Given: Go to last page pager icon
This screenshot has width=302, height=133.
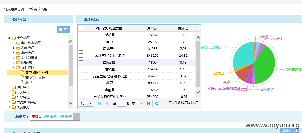Looking at the screenshot, I should 149,104.
